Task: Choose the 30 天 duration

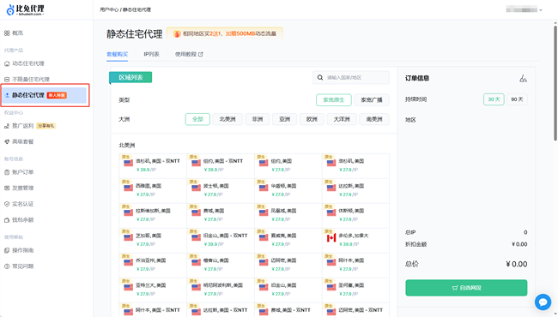Action: click(x=494, y=99)
